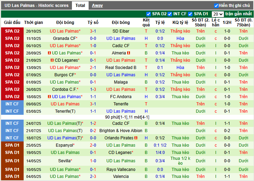The image size is (254, 181).
Task: Click the date 14/05/25
Action: (x=34, y=161)
